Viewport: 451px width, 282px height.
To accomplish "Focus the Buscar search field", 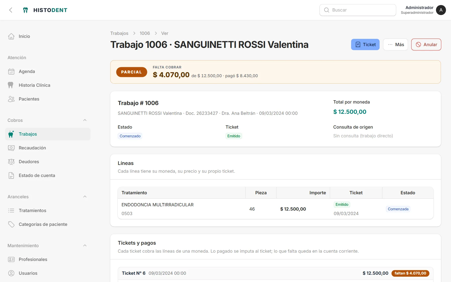I will (x=358, y=10).
